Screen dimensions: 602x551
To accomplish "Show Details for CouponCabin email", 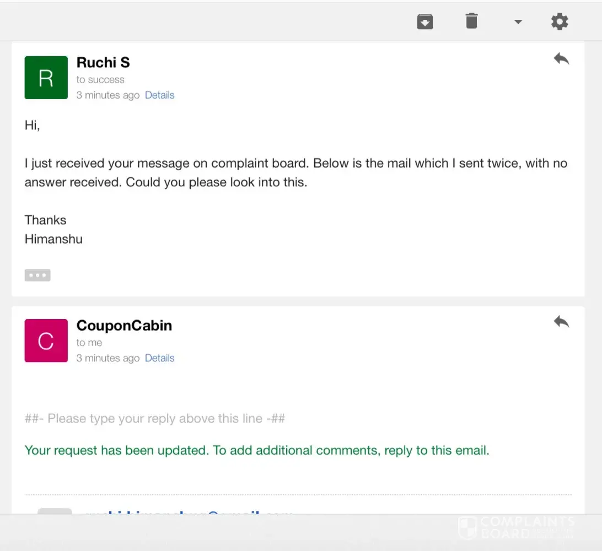I will (x=159, y=358).
